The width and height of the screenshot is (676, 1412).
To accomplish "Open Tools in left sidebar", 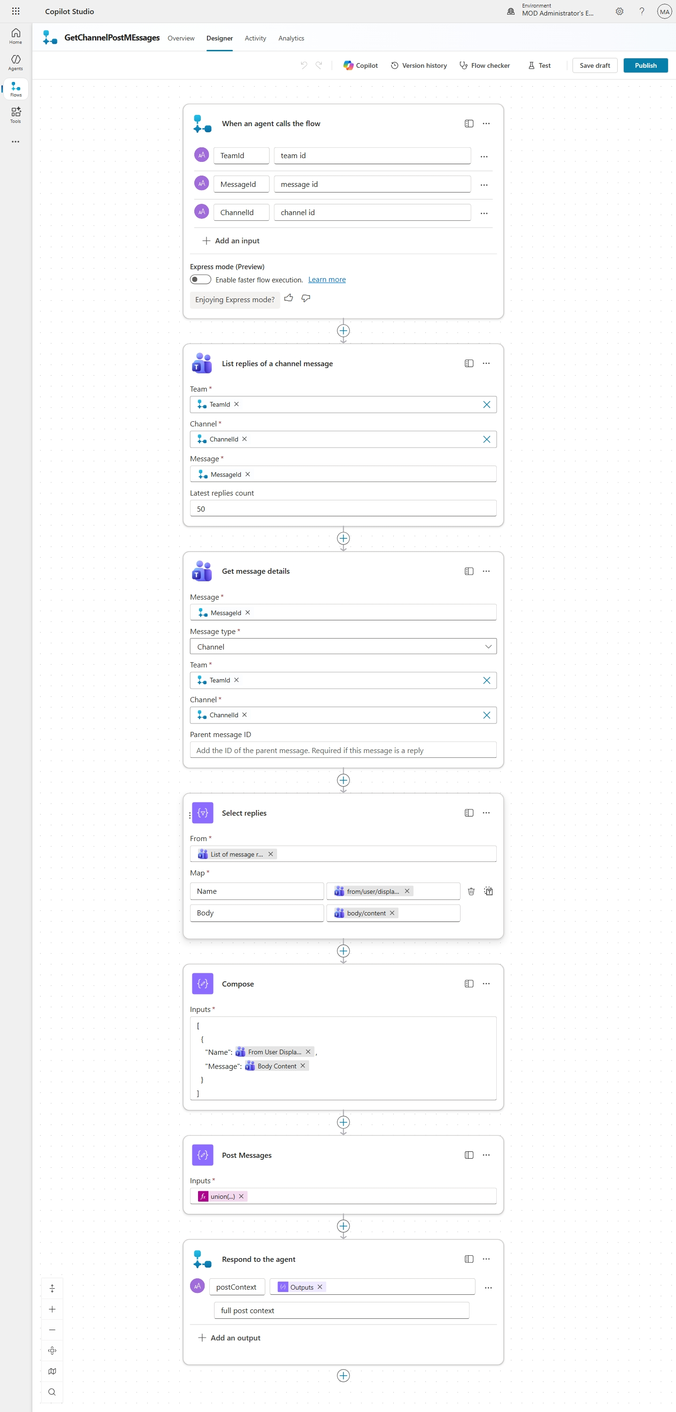I will (x=16, y=115).
